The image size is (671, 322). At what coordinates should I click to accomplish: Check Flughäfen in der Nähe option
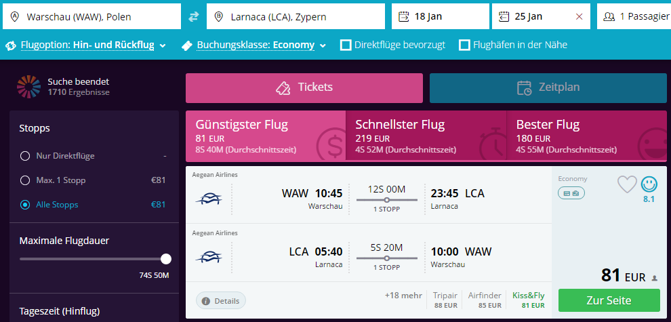(x=464, y=45)
